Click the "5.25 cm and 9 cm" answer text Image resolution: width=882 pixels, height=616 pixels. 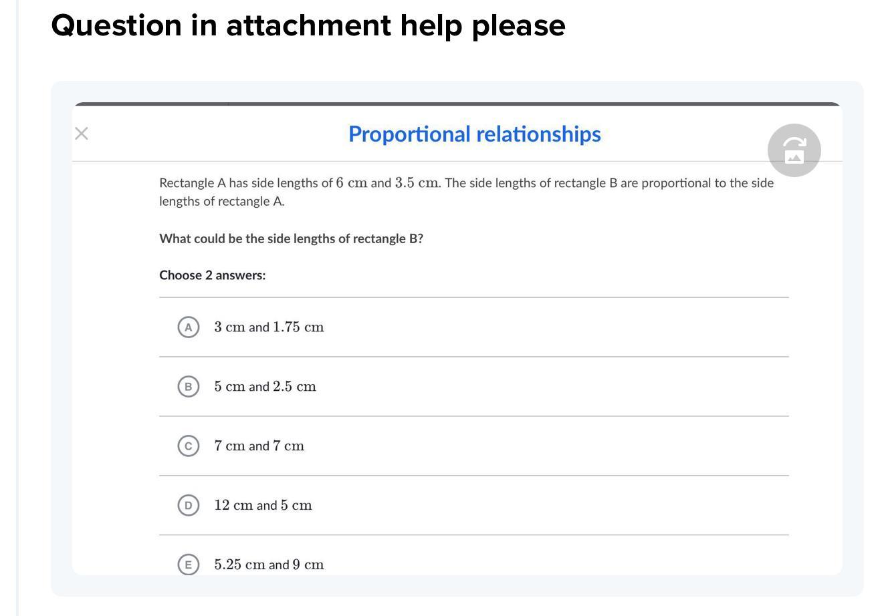point(269,565)
